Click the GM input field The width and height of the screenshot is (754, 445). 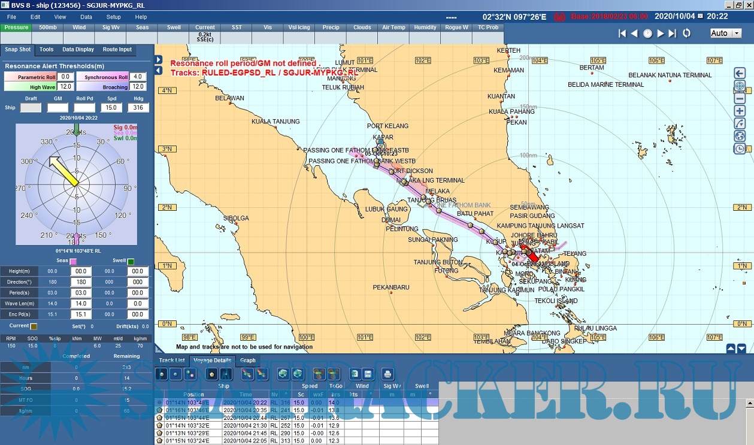pyautogui.click(x=58, y=108)
